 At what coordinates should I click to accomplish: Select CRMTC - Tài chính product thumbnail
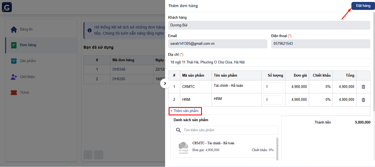pyautogui.click(x=183, y=147)
